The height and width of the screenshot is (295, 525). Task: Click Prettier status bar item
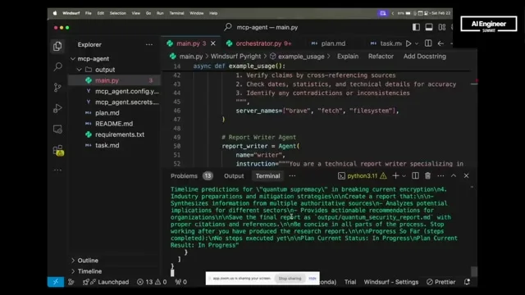pos(441,282)
